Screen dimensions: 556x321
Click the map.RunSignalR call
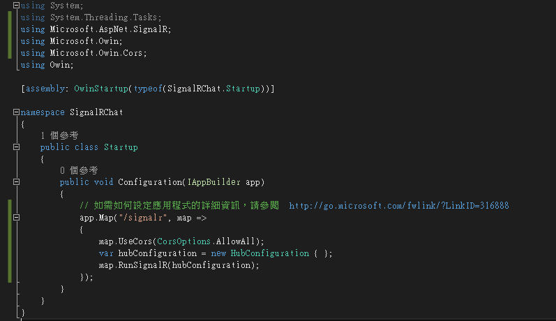pyautogui.click(x=179, y=265)
